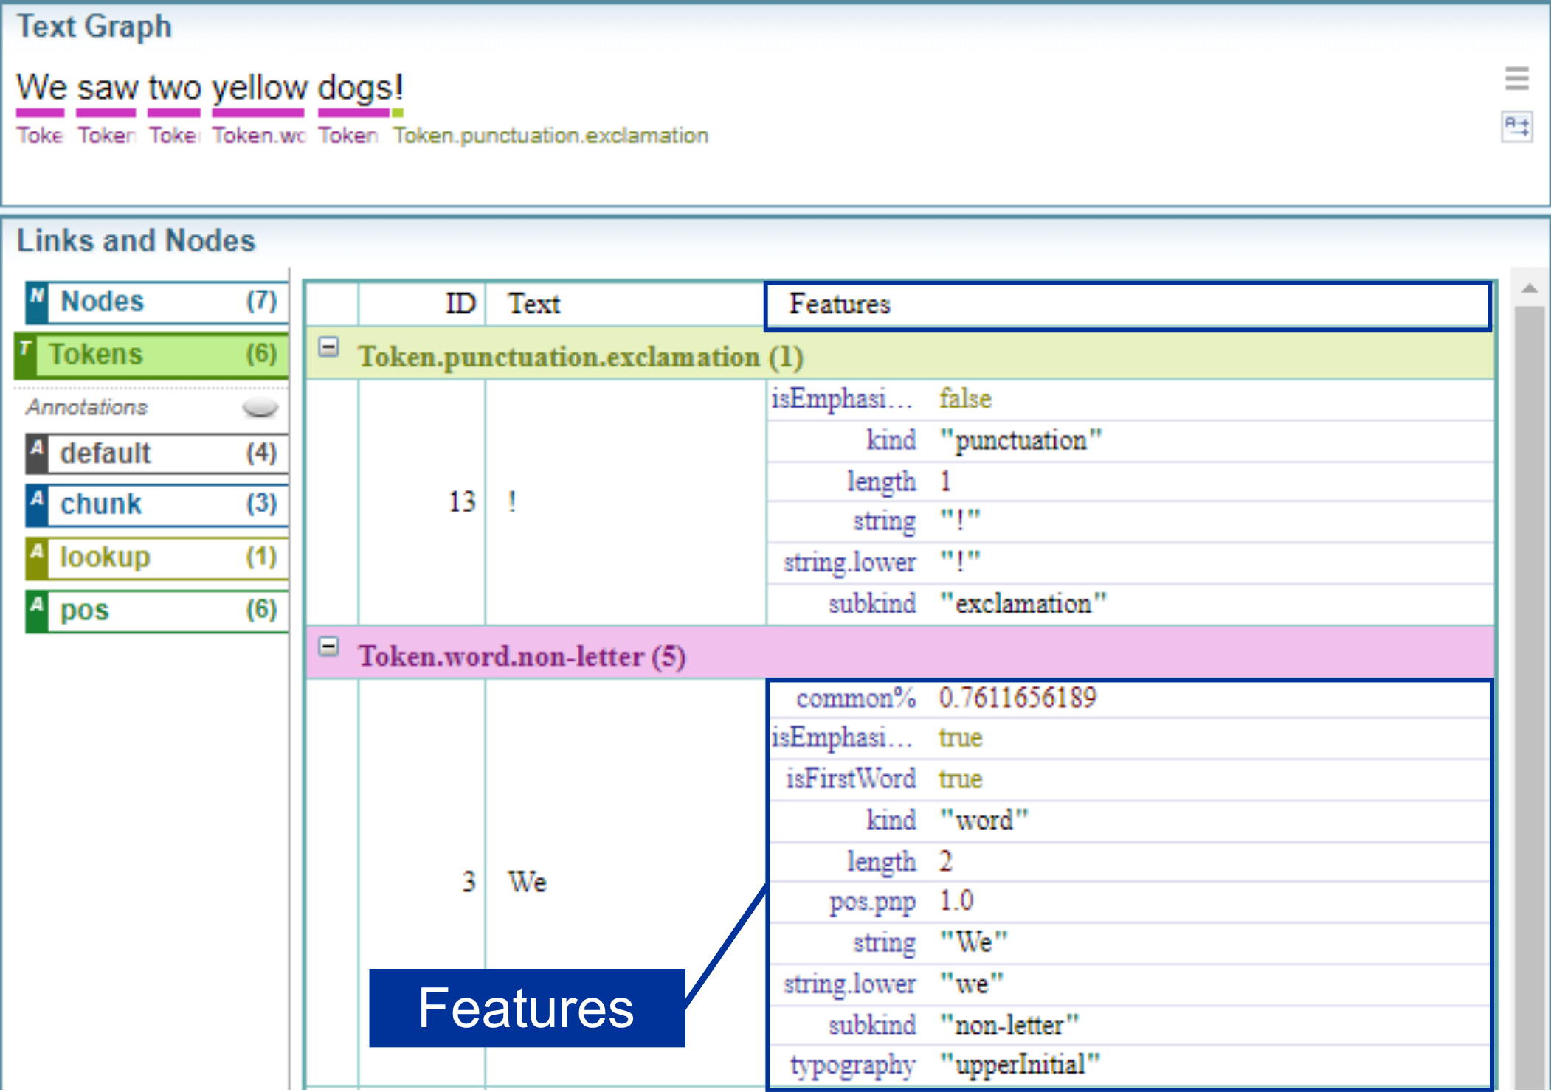Open the hamburger menu in Text Graph
This screenshot has height=1092, width=1551.
[1516, 78]
